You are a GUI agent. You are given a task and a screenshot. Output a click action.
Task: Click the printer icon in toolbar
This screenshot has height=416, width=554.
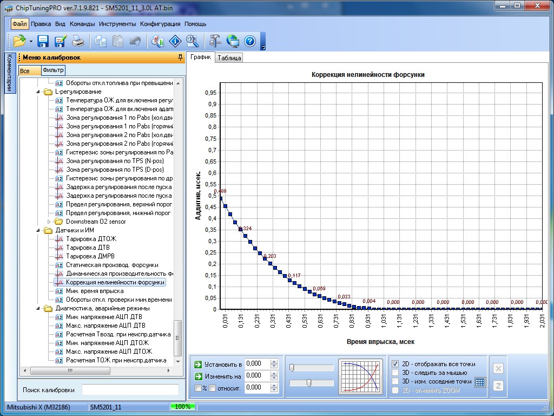click(x=78, y=41)
